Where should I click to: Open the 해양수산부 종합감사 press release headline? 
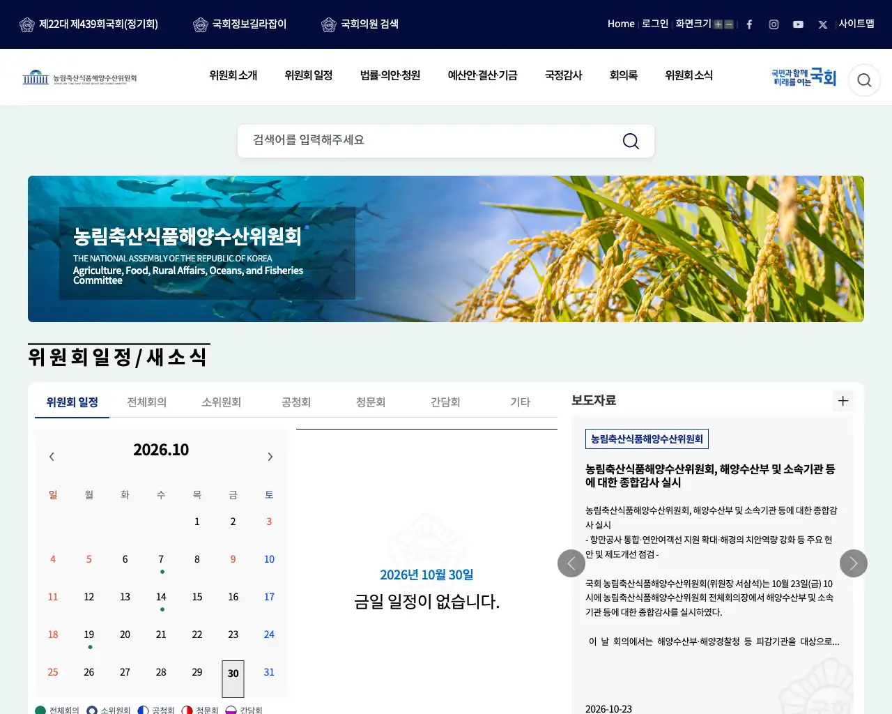(711, 476)
